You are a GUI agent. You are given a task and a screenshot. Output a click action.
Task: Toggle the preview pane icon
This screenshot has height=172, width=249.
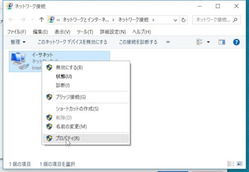click(222, 42)
